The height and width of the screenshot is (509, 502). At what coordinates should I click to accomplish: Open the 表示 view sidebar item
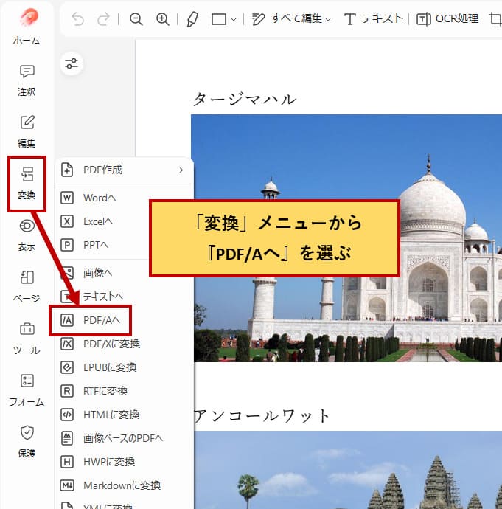pyautogui.click(x=27, y=235)
